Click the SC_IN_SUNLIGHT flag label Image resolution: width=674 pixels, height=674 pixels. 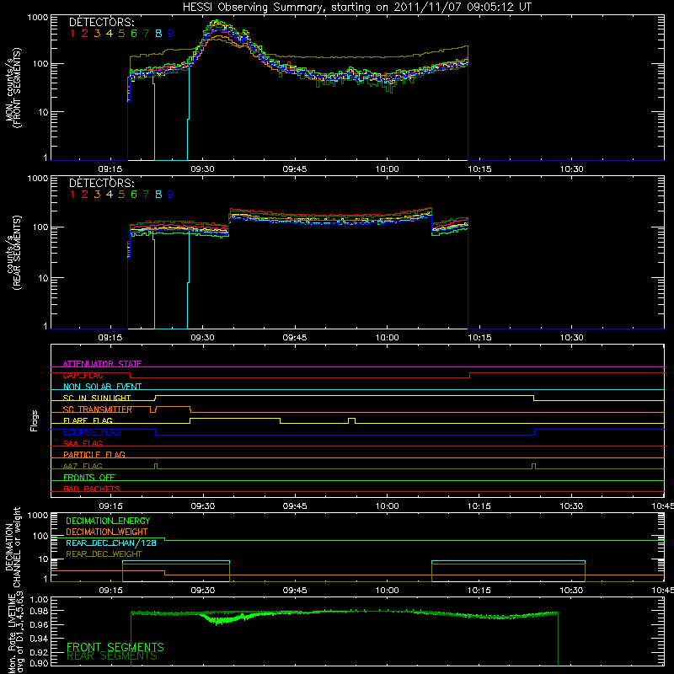97,398
